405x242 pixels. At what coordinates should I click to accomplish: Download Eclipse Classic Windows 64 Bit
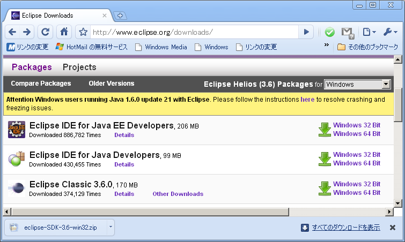coord(357,193)
